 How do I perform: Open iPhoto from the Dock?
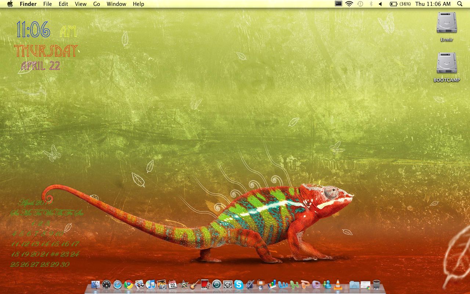coord(162,284)
